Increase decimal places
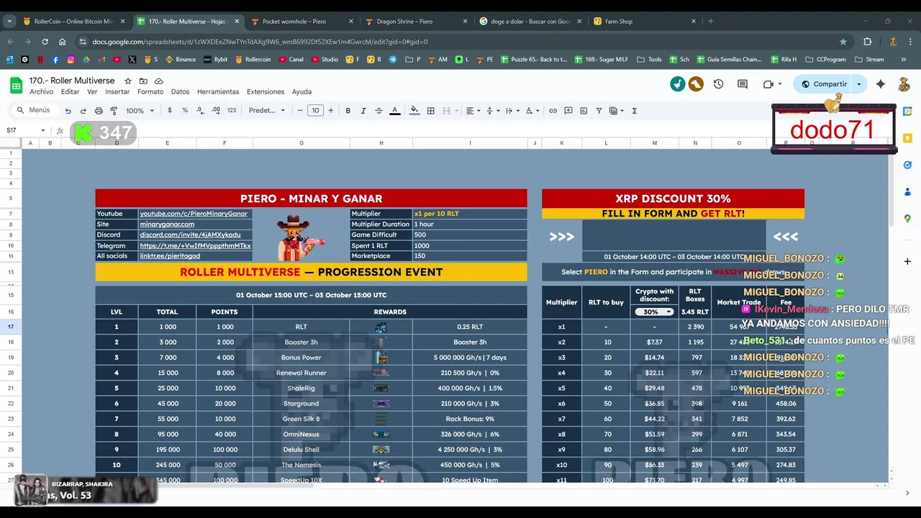The width and height of the screenshot is (921, 518). [x=216, y=111]
